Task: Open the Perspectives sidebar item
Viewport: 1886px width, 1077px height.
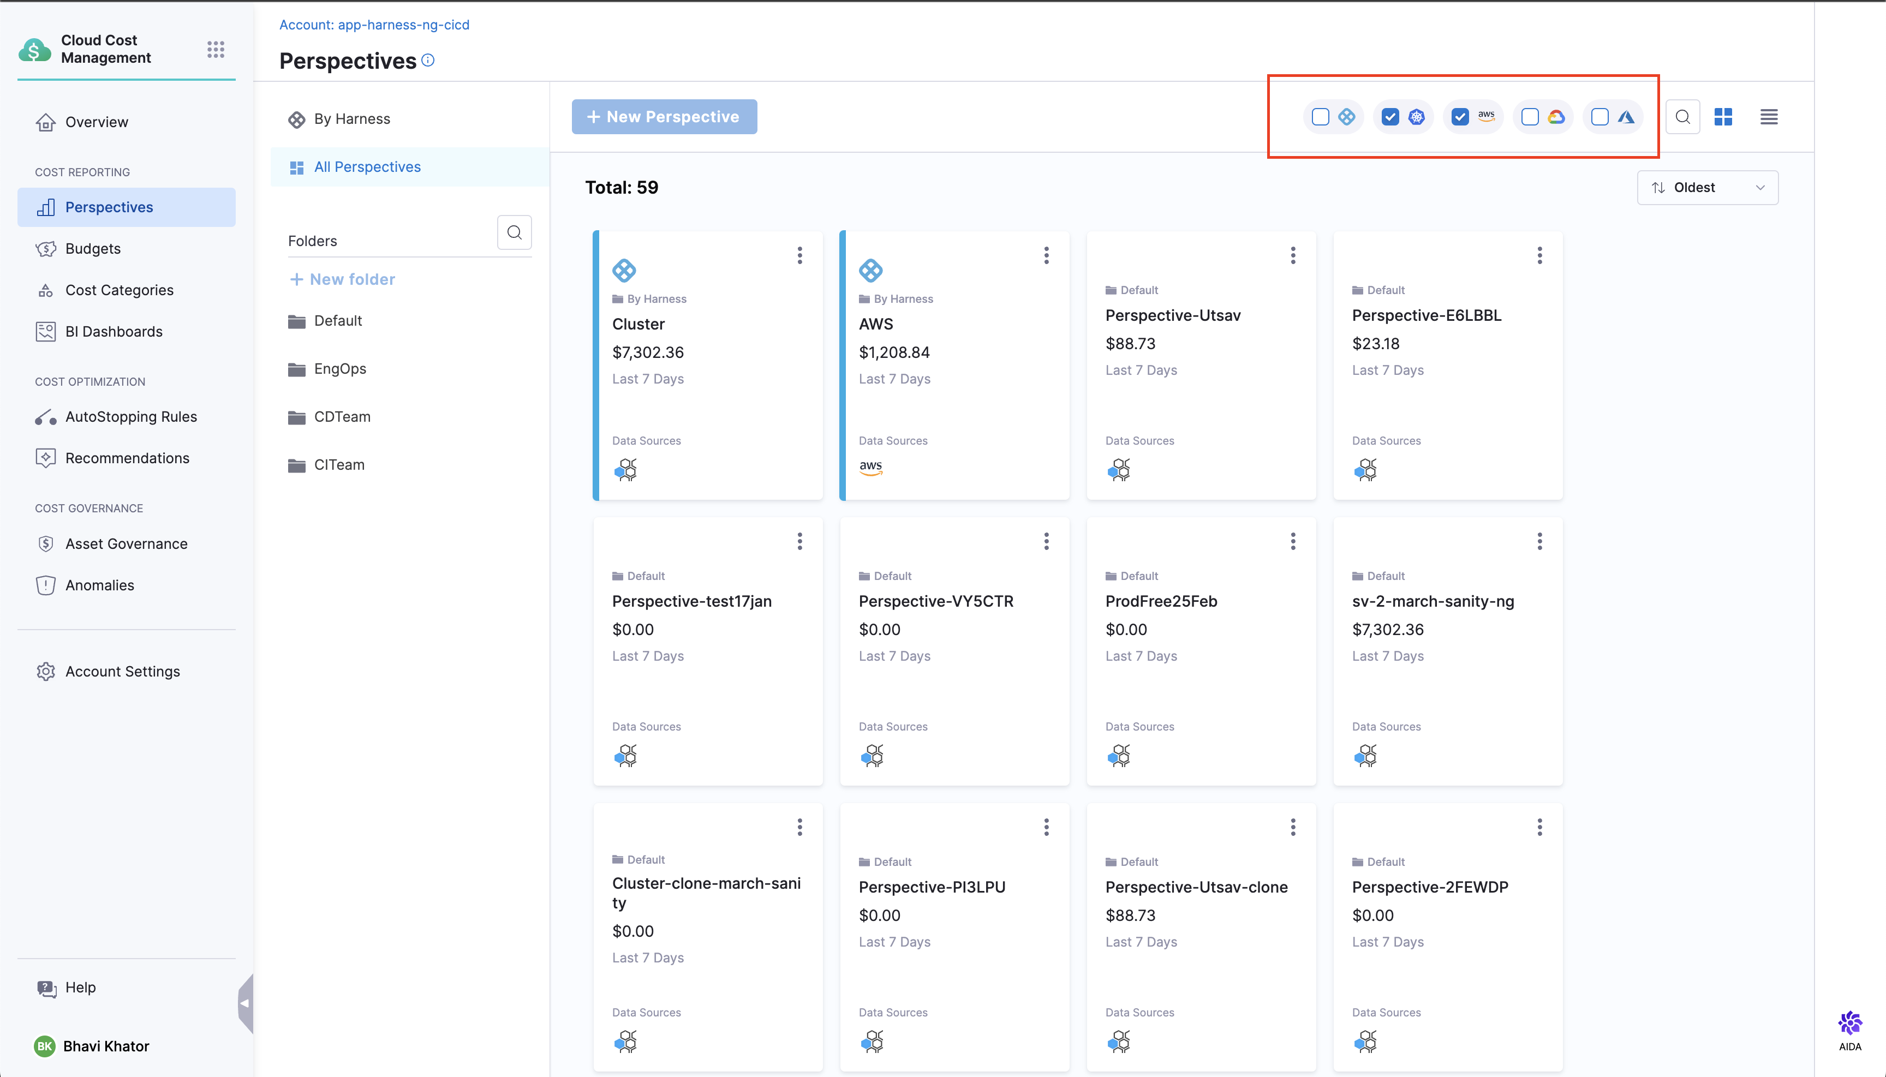Action: click(x=127, y=207)
